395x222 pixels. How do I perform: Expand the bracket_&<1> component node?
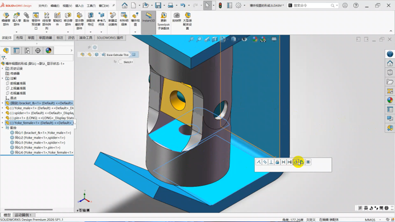tap(2, 103)
